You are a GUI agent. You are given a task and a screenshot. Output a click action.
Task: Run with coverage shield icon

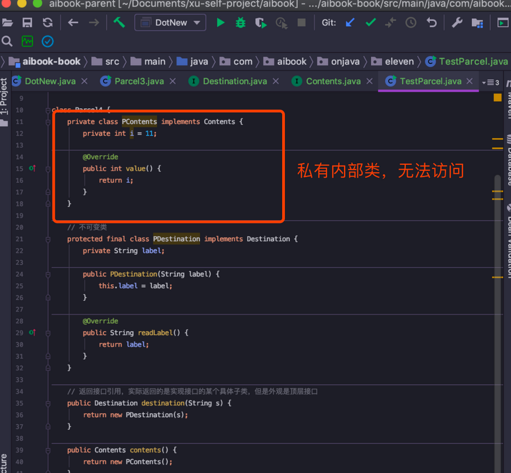pyautogui.click(x=261, y=23)
